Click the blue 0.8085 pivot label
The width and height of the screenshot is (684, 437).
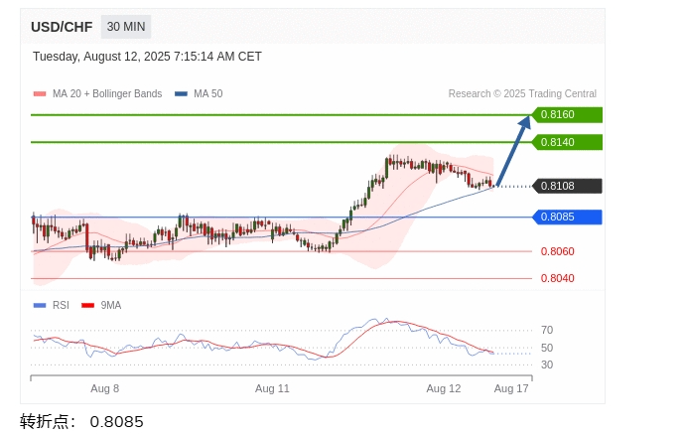(567, 217)
